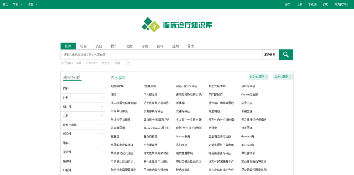Switch to the 法规 tab
The image size is (354, 175).
pos(175,46)
